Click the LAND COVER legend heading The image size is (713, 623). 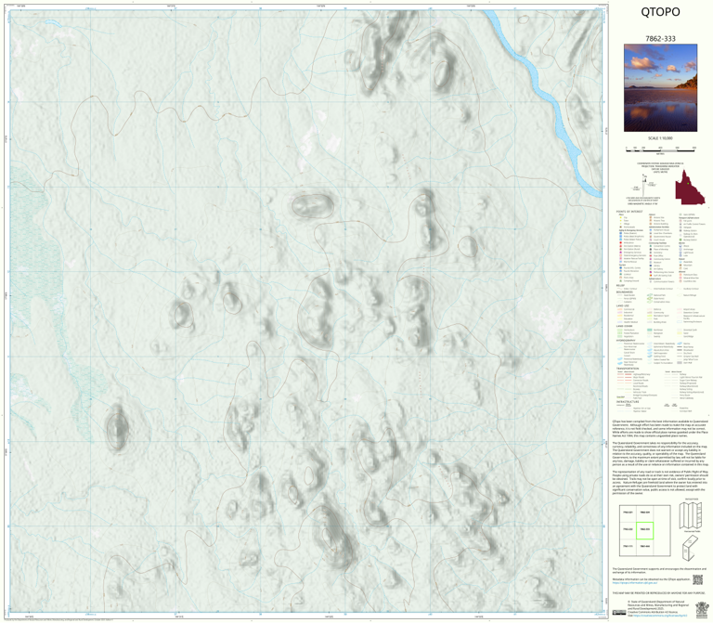point(624,326)
